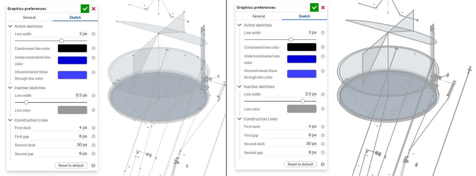476x176 pixels.
Task: Confirm with green checkmark in left Graphics preferences dialog
Action: [x=85, y=9]
